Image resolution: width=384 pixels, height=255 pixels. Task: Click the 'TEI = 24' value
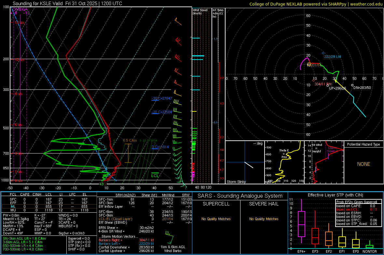click(x=65, y=219)
